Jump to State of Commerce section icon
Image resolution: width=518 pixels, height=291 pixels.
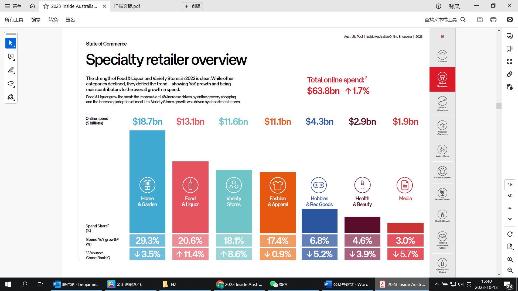pyautogui.click(x=442, y=79)
